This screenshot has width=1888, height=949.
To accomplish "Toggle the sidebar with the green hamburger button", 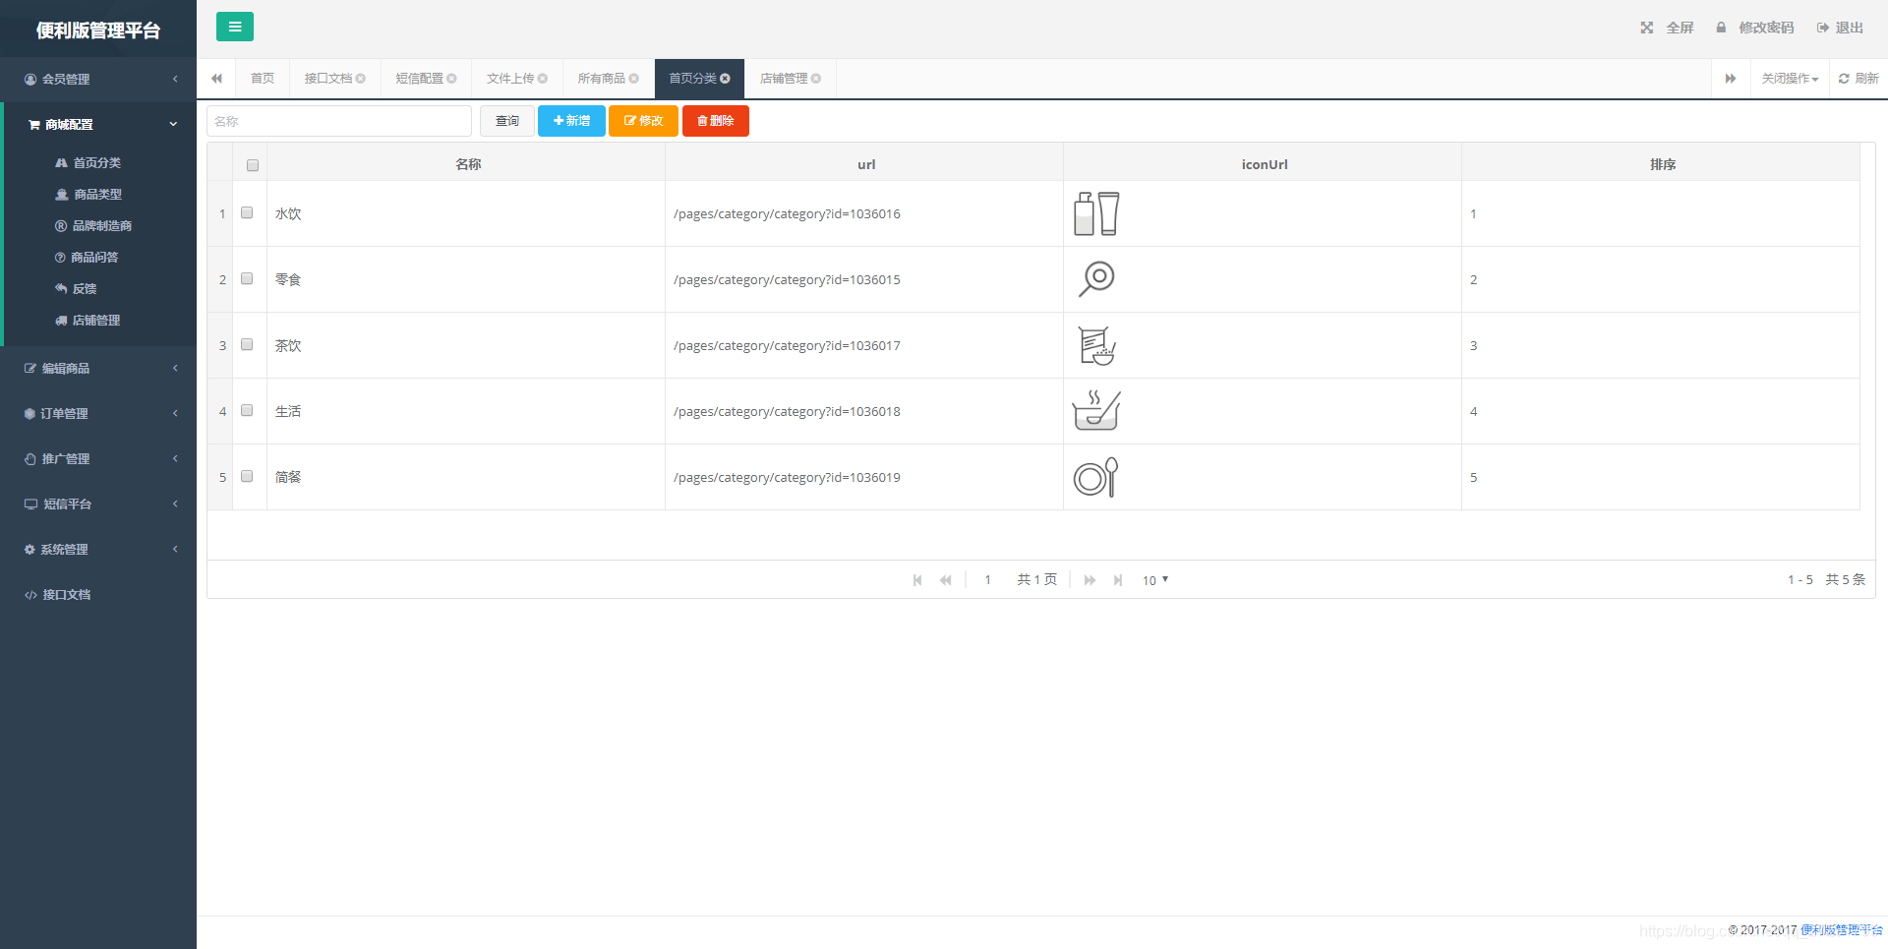I will click(235, 27).
